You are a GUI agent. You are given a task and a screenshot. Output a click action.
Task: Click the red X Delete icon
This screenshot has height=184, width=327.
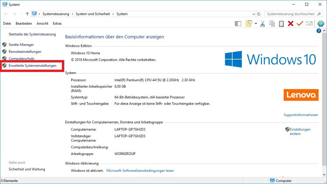click(290, 24)
